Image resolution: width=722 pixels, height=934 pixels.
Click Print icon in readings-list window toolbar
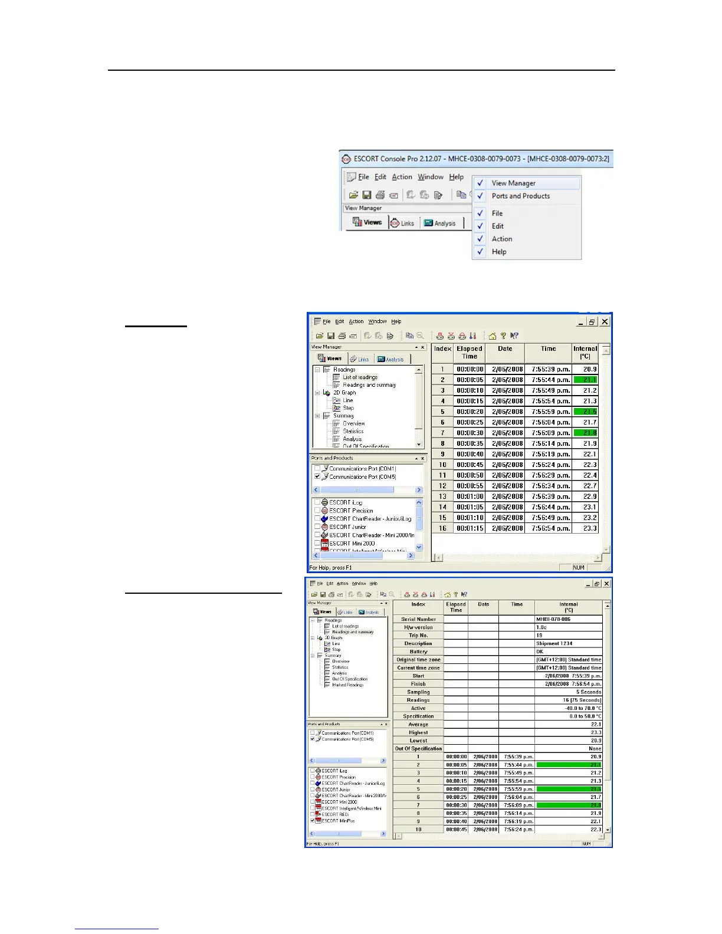point(342,336)
